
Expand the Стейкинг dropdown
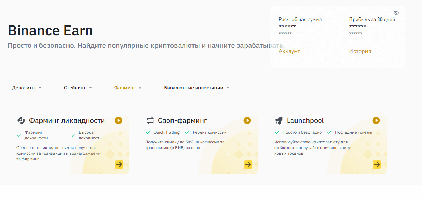(78, 88)
